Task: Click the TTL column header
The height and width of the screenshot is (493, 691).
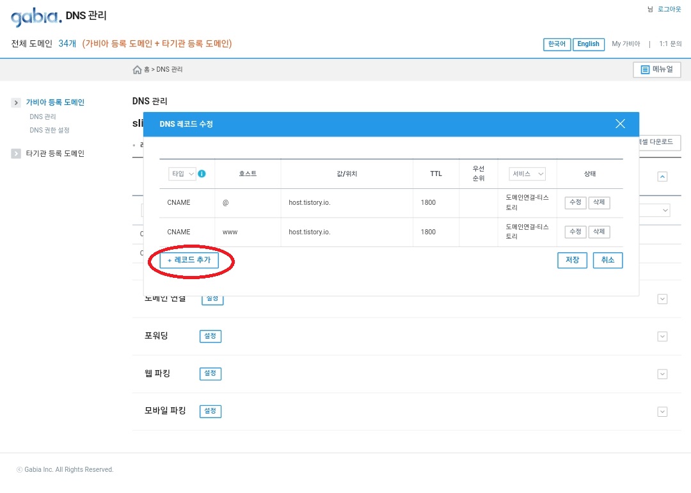Action: coord(436,174)
